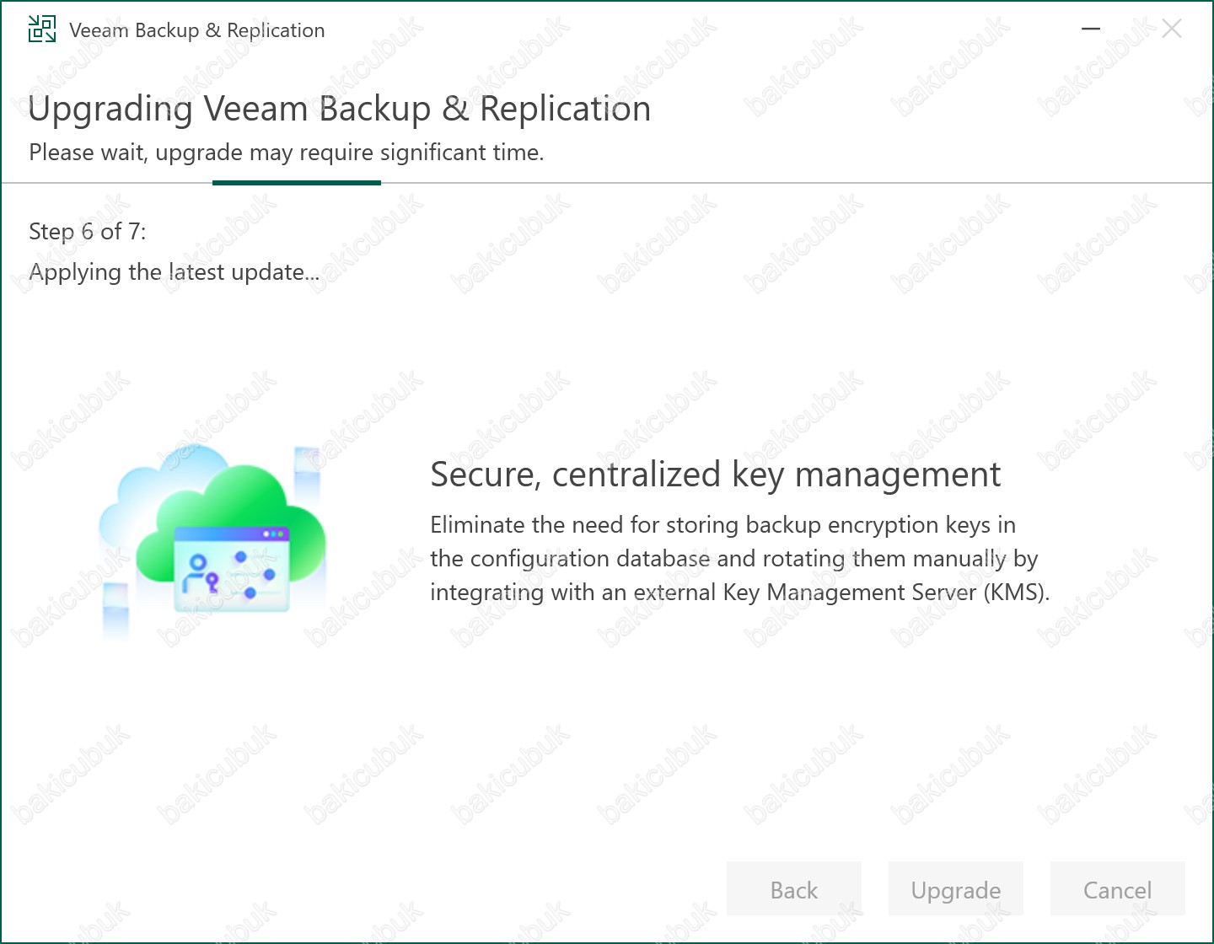Viewport: 1214px width, 944px height.
Task: Click the three dots on illustration window
Action: coord(274,534)
